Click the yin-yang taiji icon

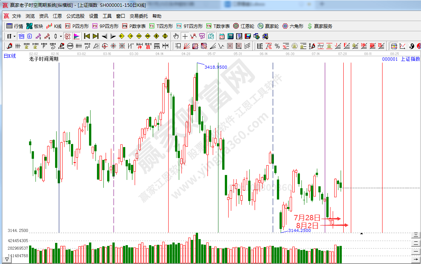coord(412,46)
